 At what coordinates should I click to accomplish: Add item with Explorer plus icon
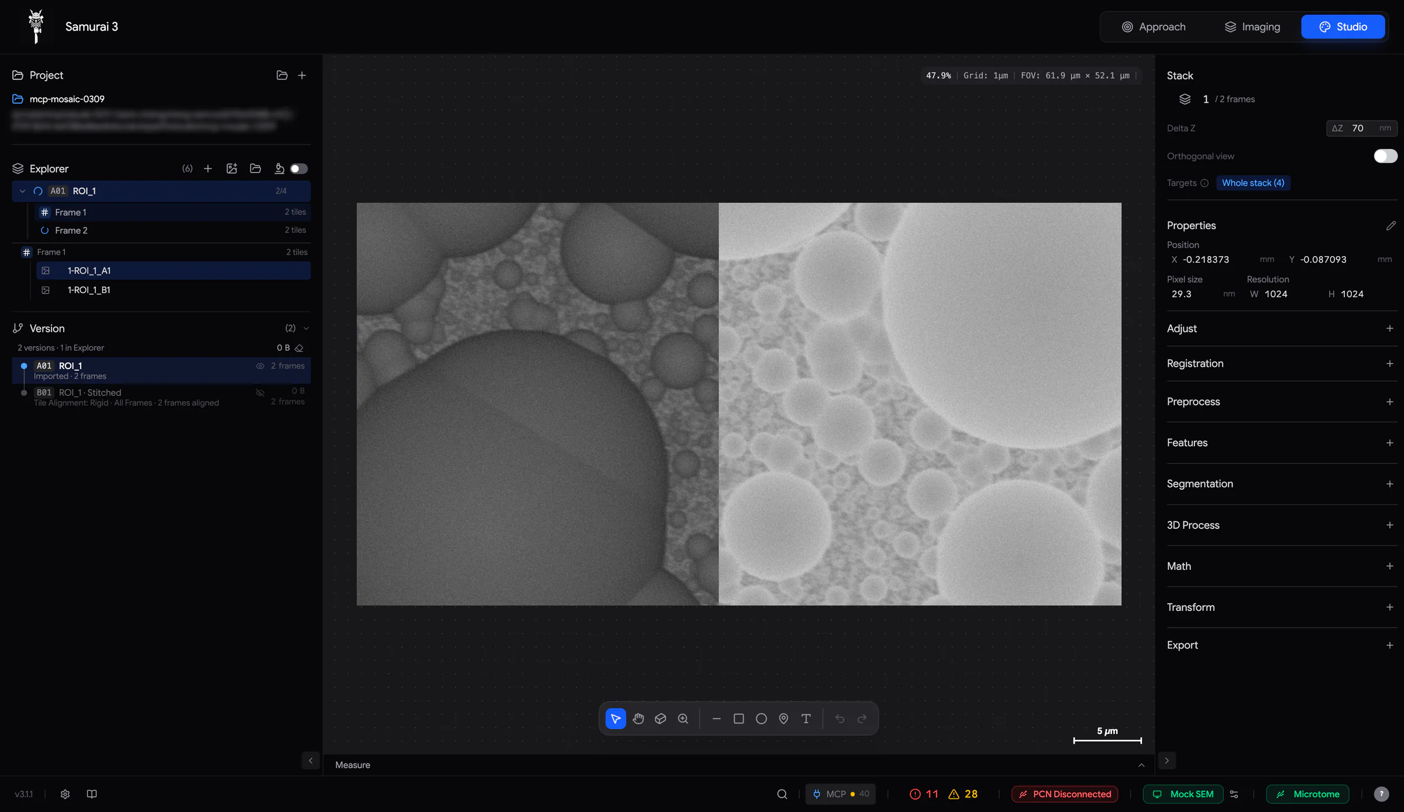click(x=208, y=168)
